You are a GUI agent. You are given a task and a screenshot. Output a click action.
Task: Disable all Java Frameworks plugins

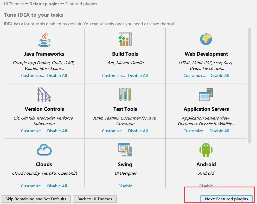pyautogui.click(x=57, y=75)
